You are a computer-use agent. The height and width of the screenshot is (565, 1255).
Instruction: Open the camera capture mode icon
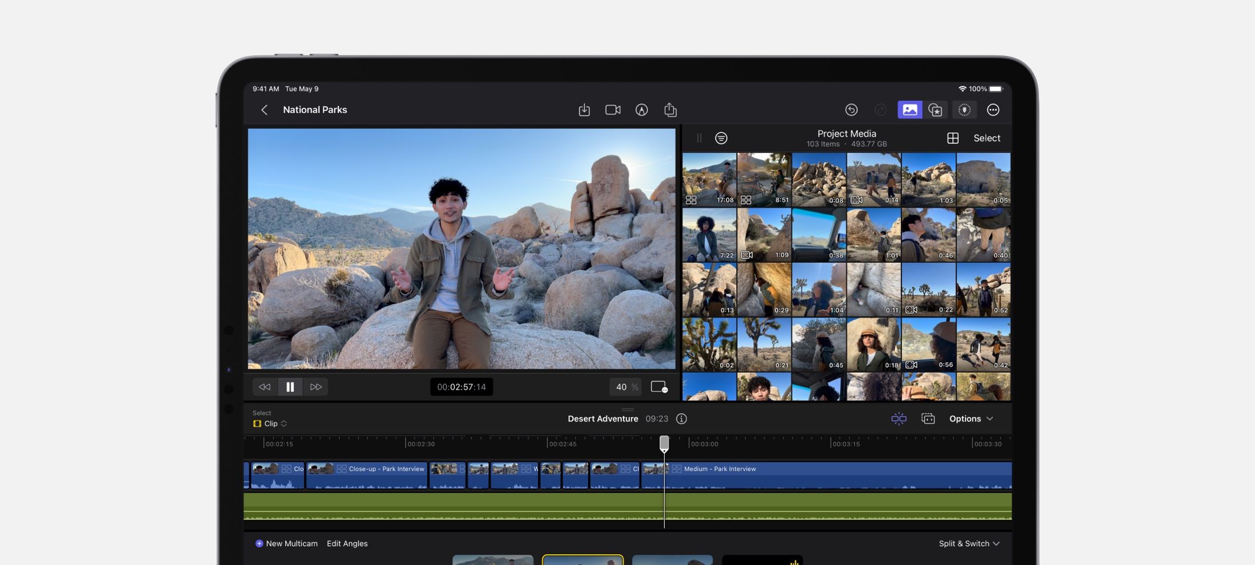[x=613, y=110]
